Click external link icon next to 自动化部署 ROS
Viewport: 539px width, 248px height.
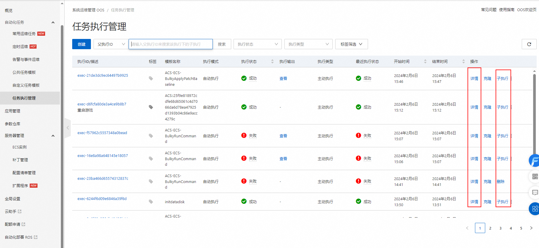click(36, 237)
